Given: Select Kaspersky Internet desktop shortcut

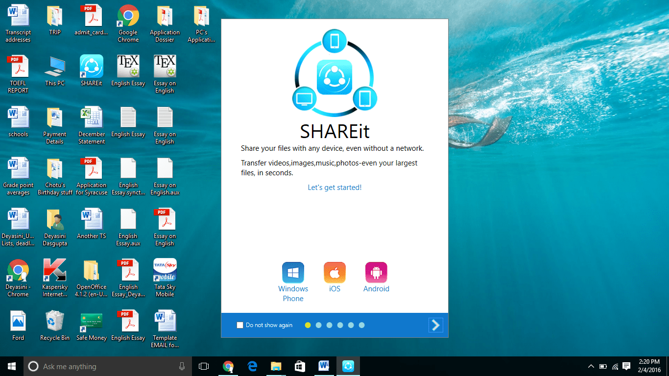Looking at the screenshot, I should (55, 270).
